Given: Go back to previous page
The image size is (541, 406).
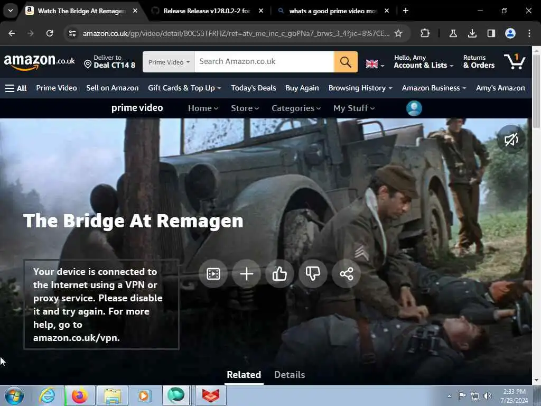Looking at the screenshot, I should [x=12, y=33].
